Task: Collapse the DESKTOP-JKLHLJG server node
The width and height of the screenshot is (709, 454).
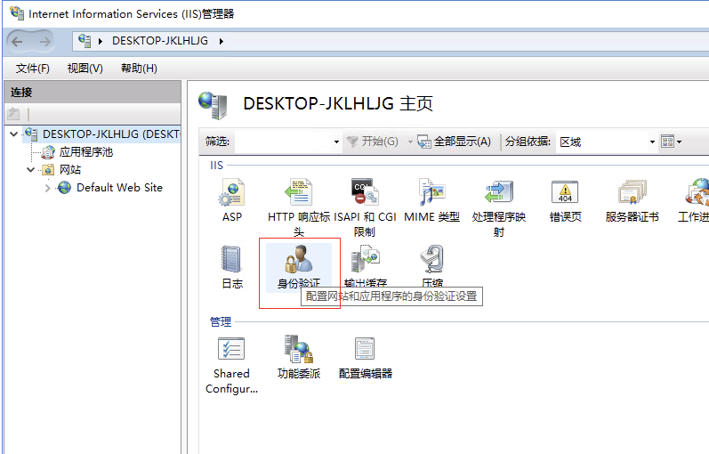Action: click(13, 134)
